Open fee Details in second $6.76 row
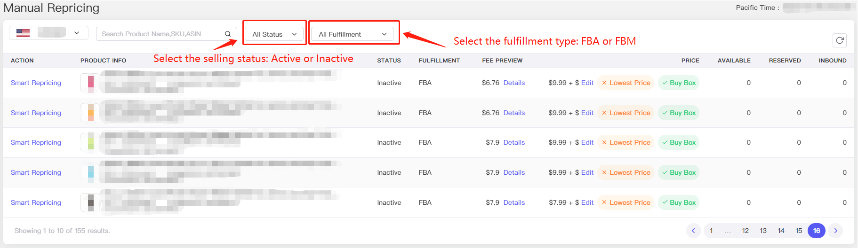This screenshot has width=858, height=248. point(514,113)
